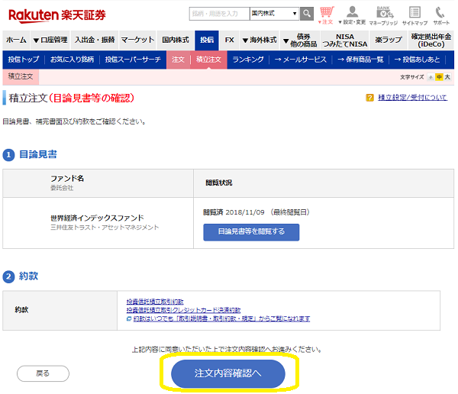Viewport: 458px width, 394px height.
Task: Open the 国内株式 main tab
Action: 176,40
